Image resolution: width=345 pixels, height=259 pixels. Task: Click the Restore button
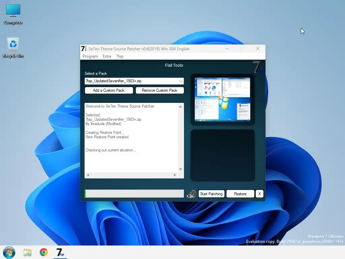point(240,194)
